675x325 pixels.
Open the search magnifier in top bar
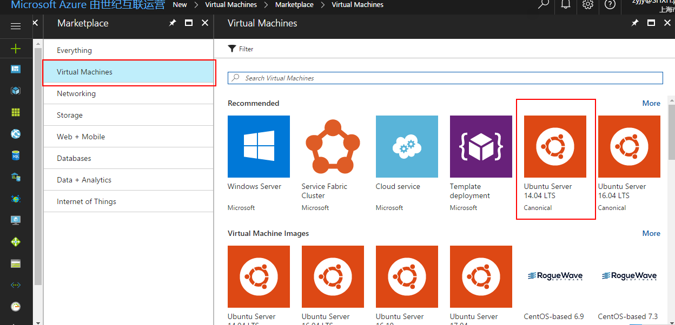544,4
